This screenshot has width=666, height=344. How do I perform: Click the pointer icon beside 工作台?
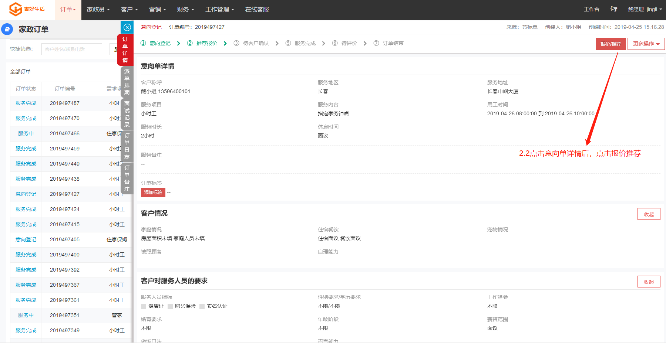pyautogui.click(x=614, y=9)
